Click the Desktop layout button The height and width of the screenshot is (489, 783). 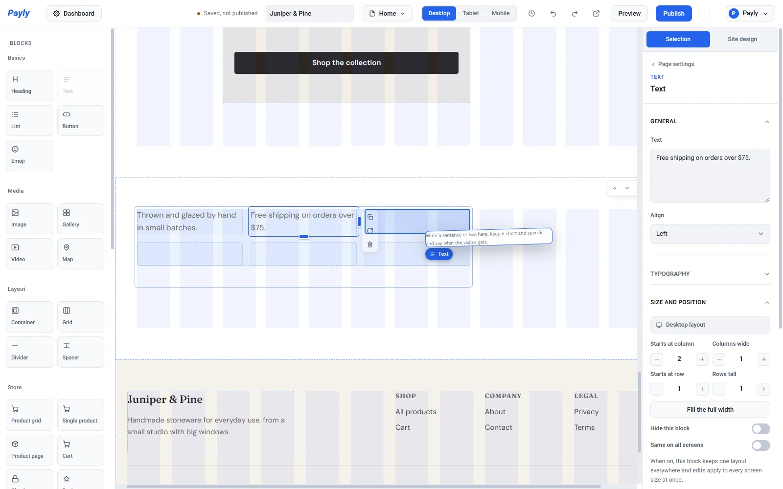click(x=710, y=325)
